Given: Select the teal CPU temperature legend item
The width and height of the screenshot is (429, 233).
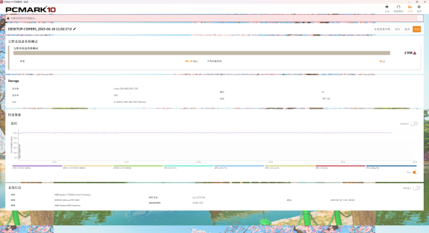Looking at the screenshot, I should coord(188,167).
